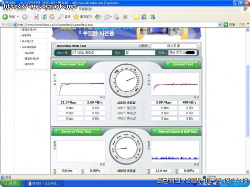Click the grey Forward arrow button
The width and height of the screenshot is (250, 187).
tap(24, 16)
